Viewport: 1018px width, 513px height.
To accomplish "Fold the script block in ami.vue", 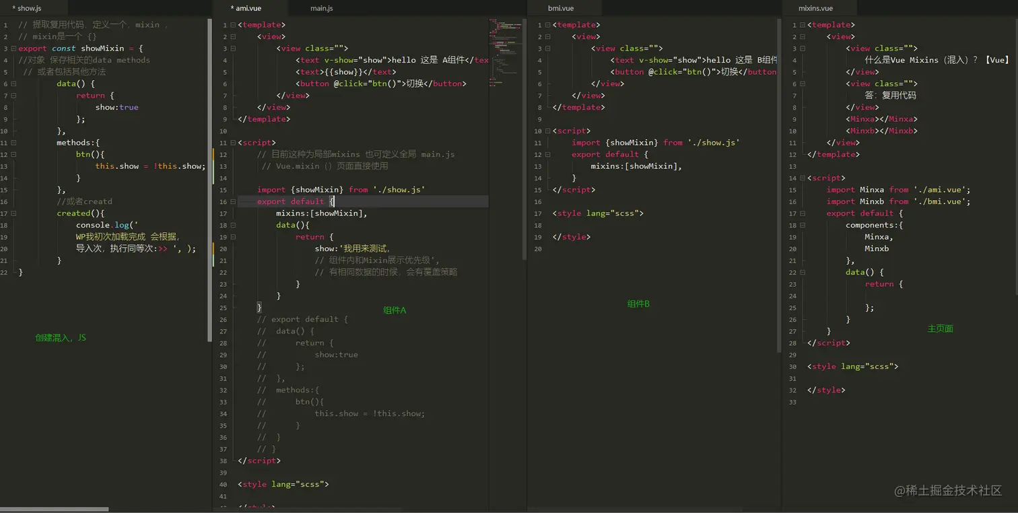I will point(233,143).
